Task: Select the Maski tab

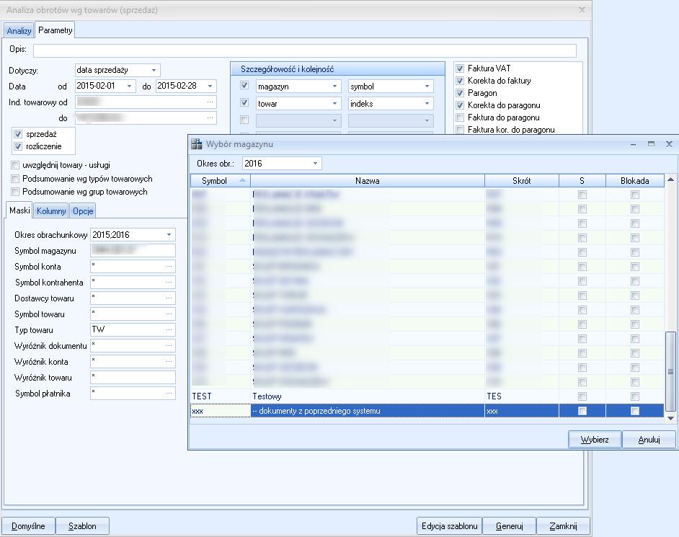Action: point(19,210)
